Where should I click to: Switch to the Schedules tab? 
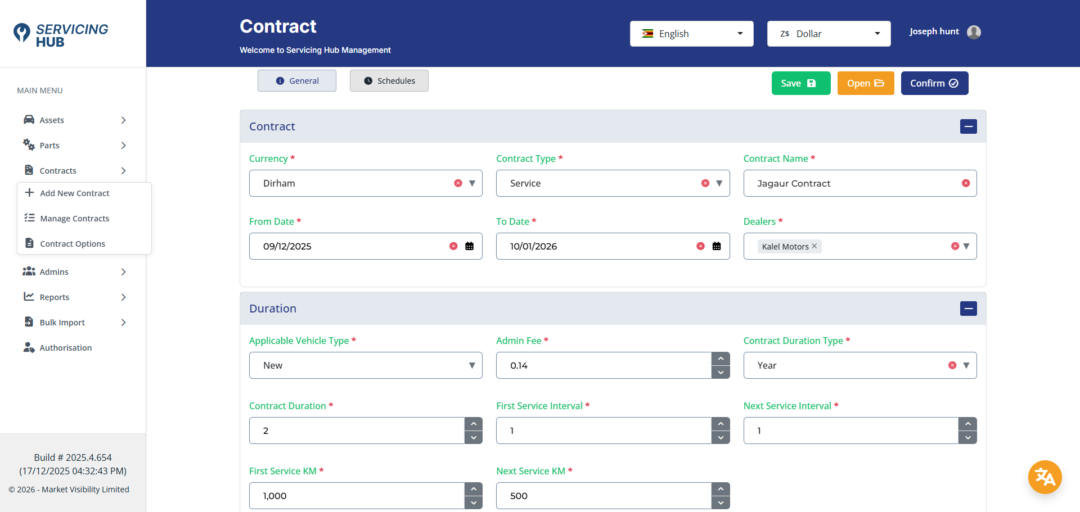389,81
